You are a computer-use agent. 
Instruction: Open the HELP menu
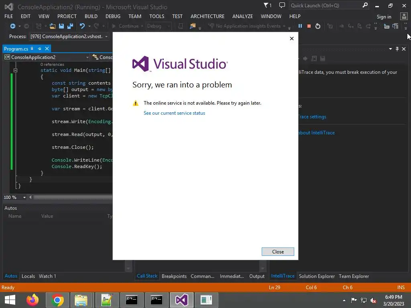295,16
